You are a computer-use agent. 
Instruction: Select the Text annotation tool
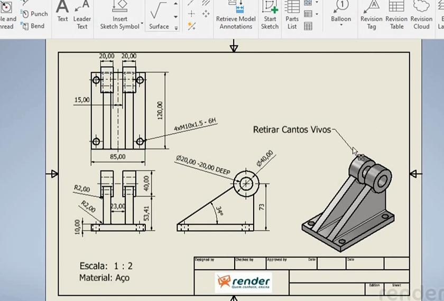tap(62, 13)
